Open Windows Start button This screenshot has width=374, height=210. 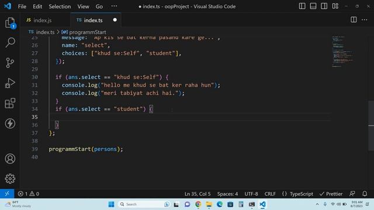coord(111,204)
